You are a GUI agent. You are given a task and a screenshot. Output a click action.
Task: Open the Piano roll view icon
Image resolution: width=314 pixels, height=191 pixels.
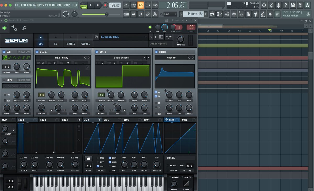tap(220, 14)
